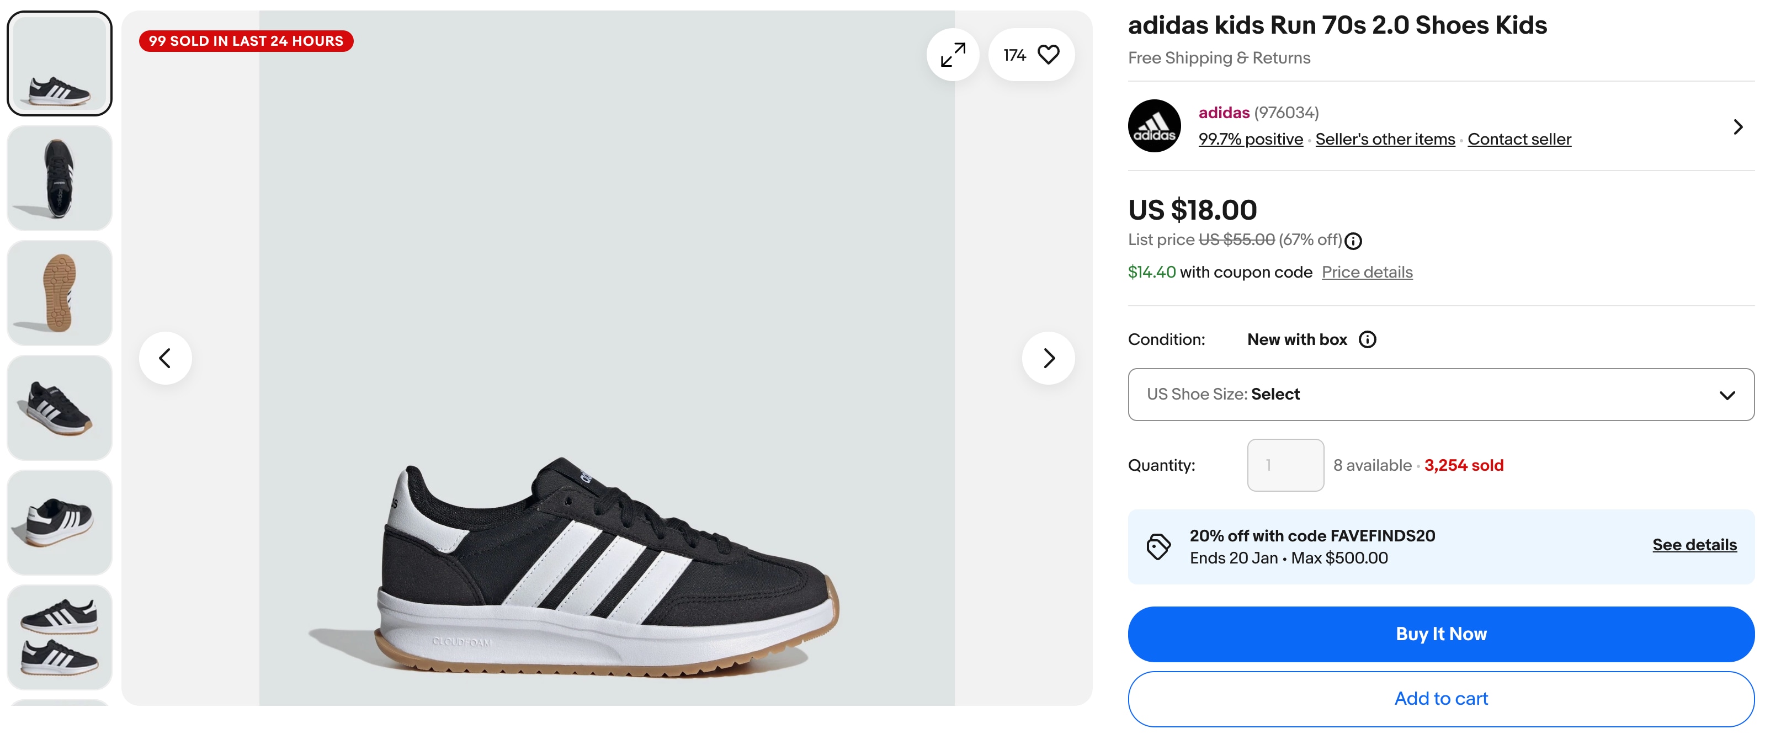See details of FAVEFINDS20 coupon
Screen dimensions: 1765x734
pyautogui.click(x=1694, y=545)
